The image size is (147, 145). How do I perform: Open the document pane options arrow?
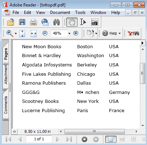(142, 43)
